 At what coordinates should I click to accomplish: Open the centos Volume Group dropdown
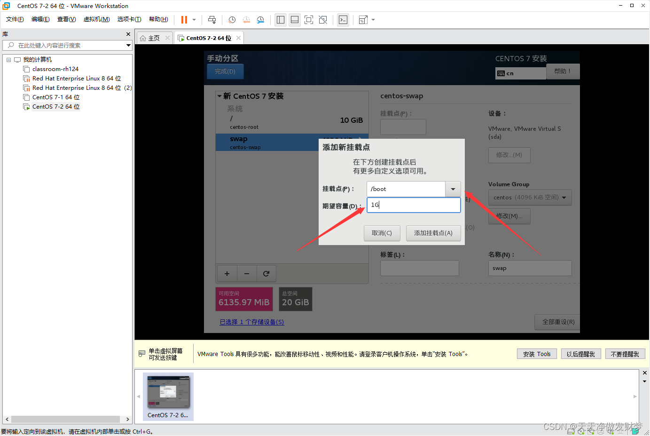(530, 198)
